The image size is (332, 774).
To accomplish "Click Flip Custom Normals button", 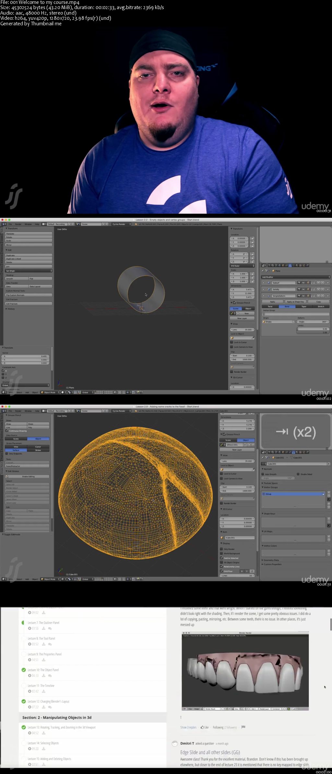I will pos(29,295).
